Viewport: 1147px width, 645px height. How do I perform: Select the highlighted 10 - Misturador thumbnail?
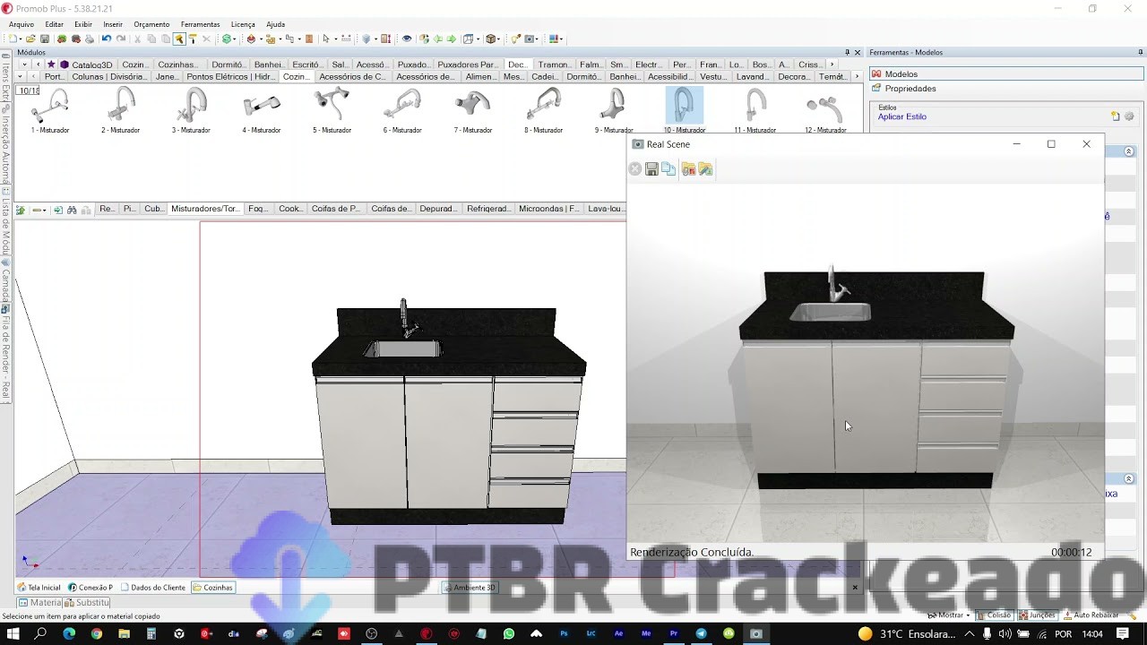[684, 110]
